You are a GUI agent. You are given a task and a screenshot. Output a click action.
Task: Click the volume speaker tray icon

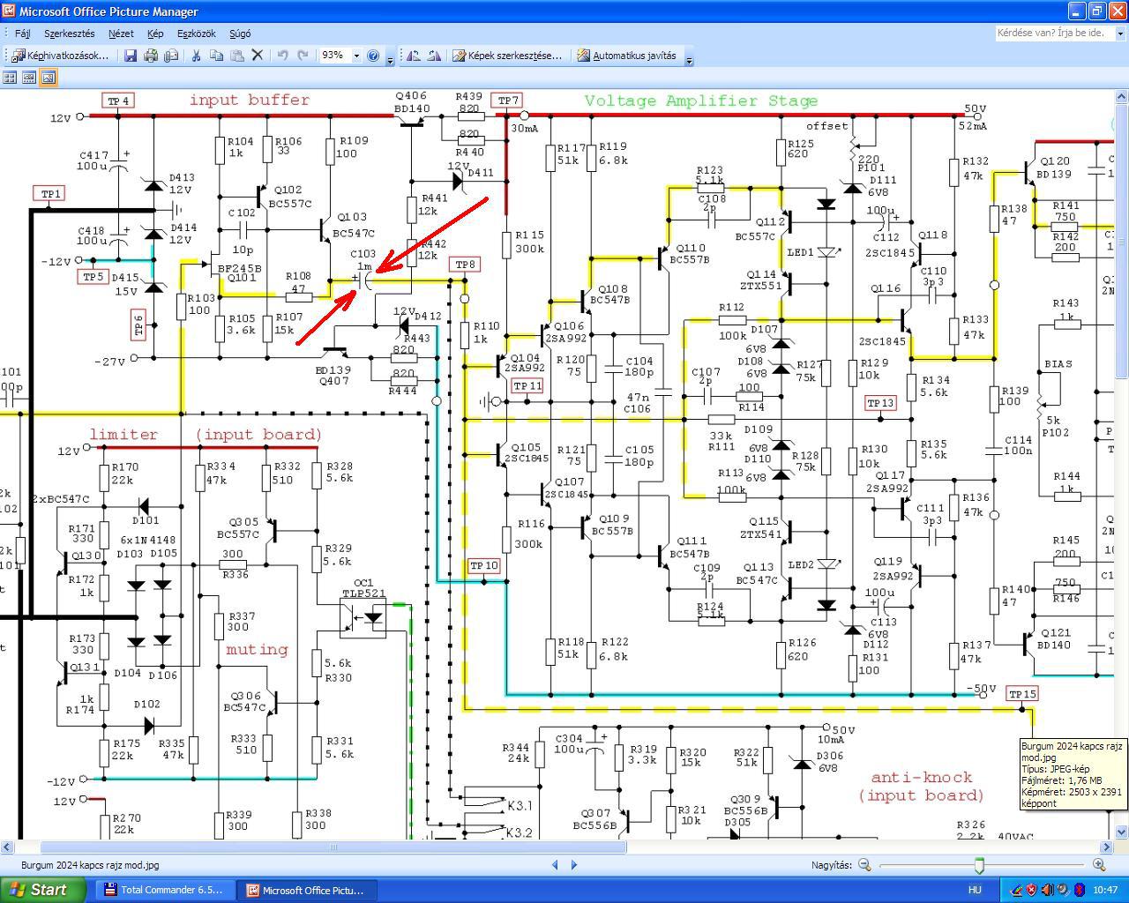(x=1047, y=890)
